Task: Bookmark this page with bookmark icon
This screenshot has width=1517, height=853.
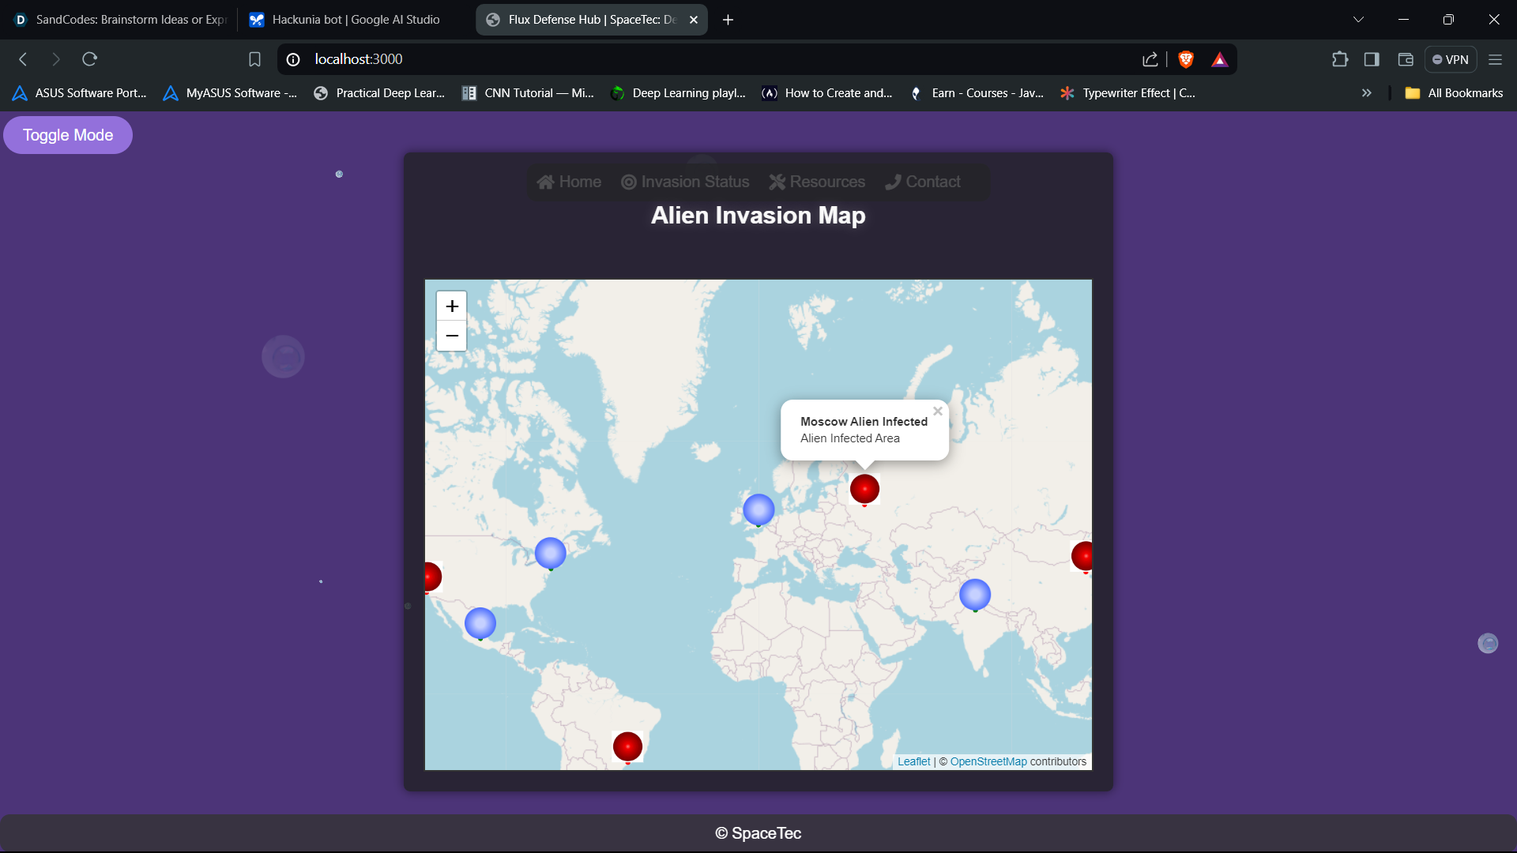Action: pos(254,59)
